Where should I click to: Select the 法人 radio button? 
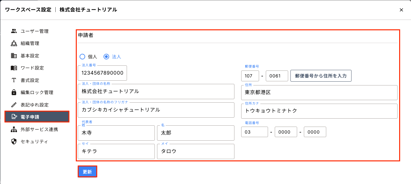click(x=107, y=57)
